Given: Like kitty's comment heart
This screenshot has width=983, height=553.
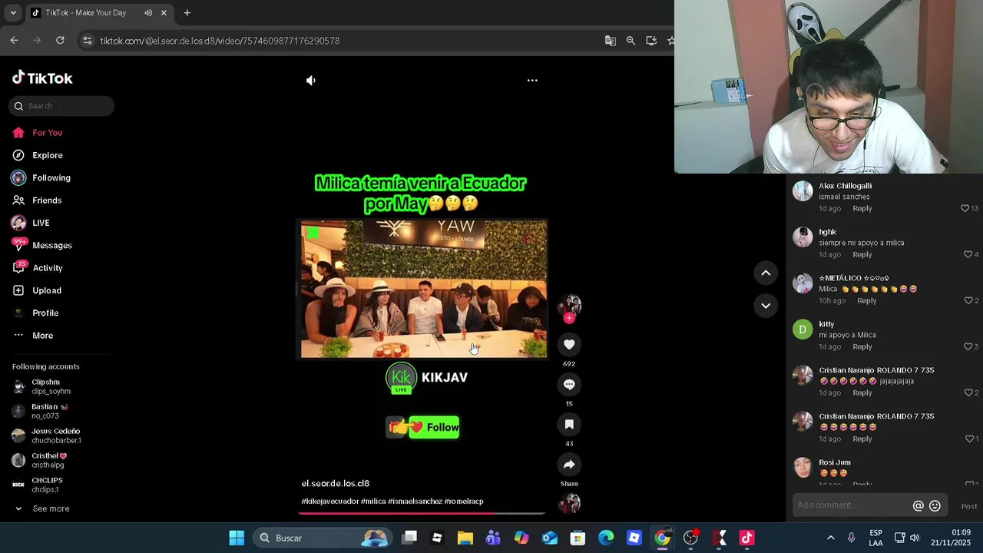Looking at the screenshot, I should (x=968, y=346).
